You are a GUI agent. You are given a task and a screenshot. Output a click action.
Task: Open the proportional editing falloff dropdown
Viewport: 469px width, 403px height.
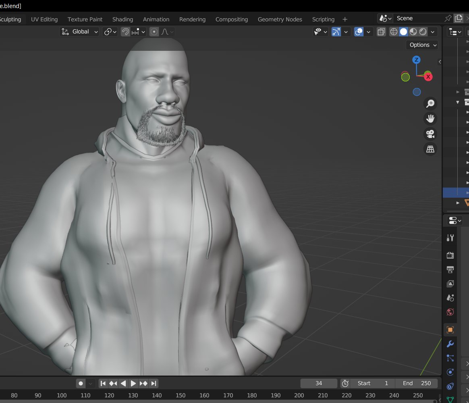point(168,32)
